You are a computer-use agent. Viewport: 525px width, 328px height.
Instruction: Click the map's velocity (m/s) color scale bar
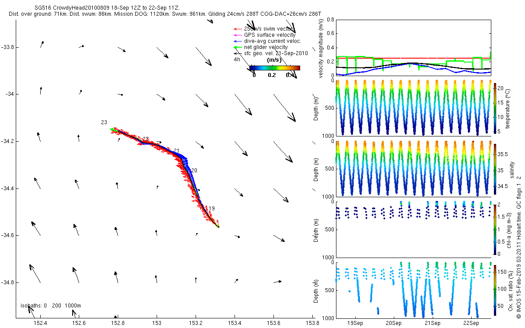coord(275,68)
